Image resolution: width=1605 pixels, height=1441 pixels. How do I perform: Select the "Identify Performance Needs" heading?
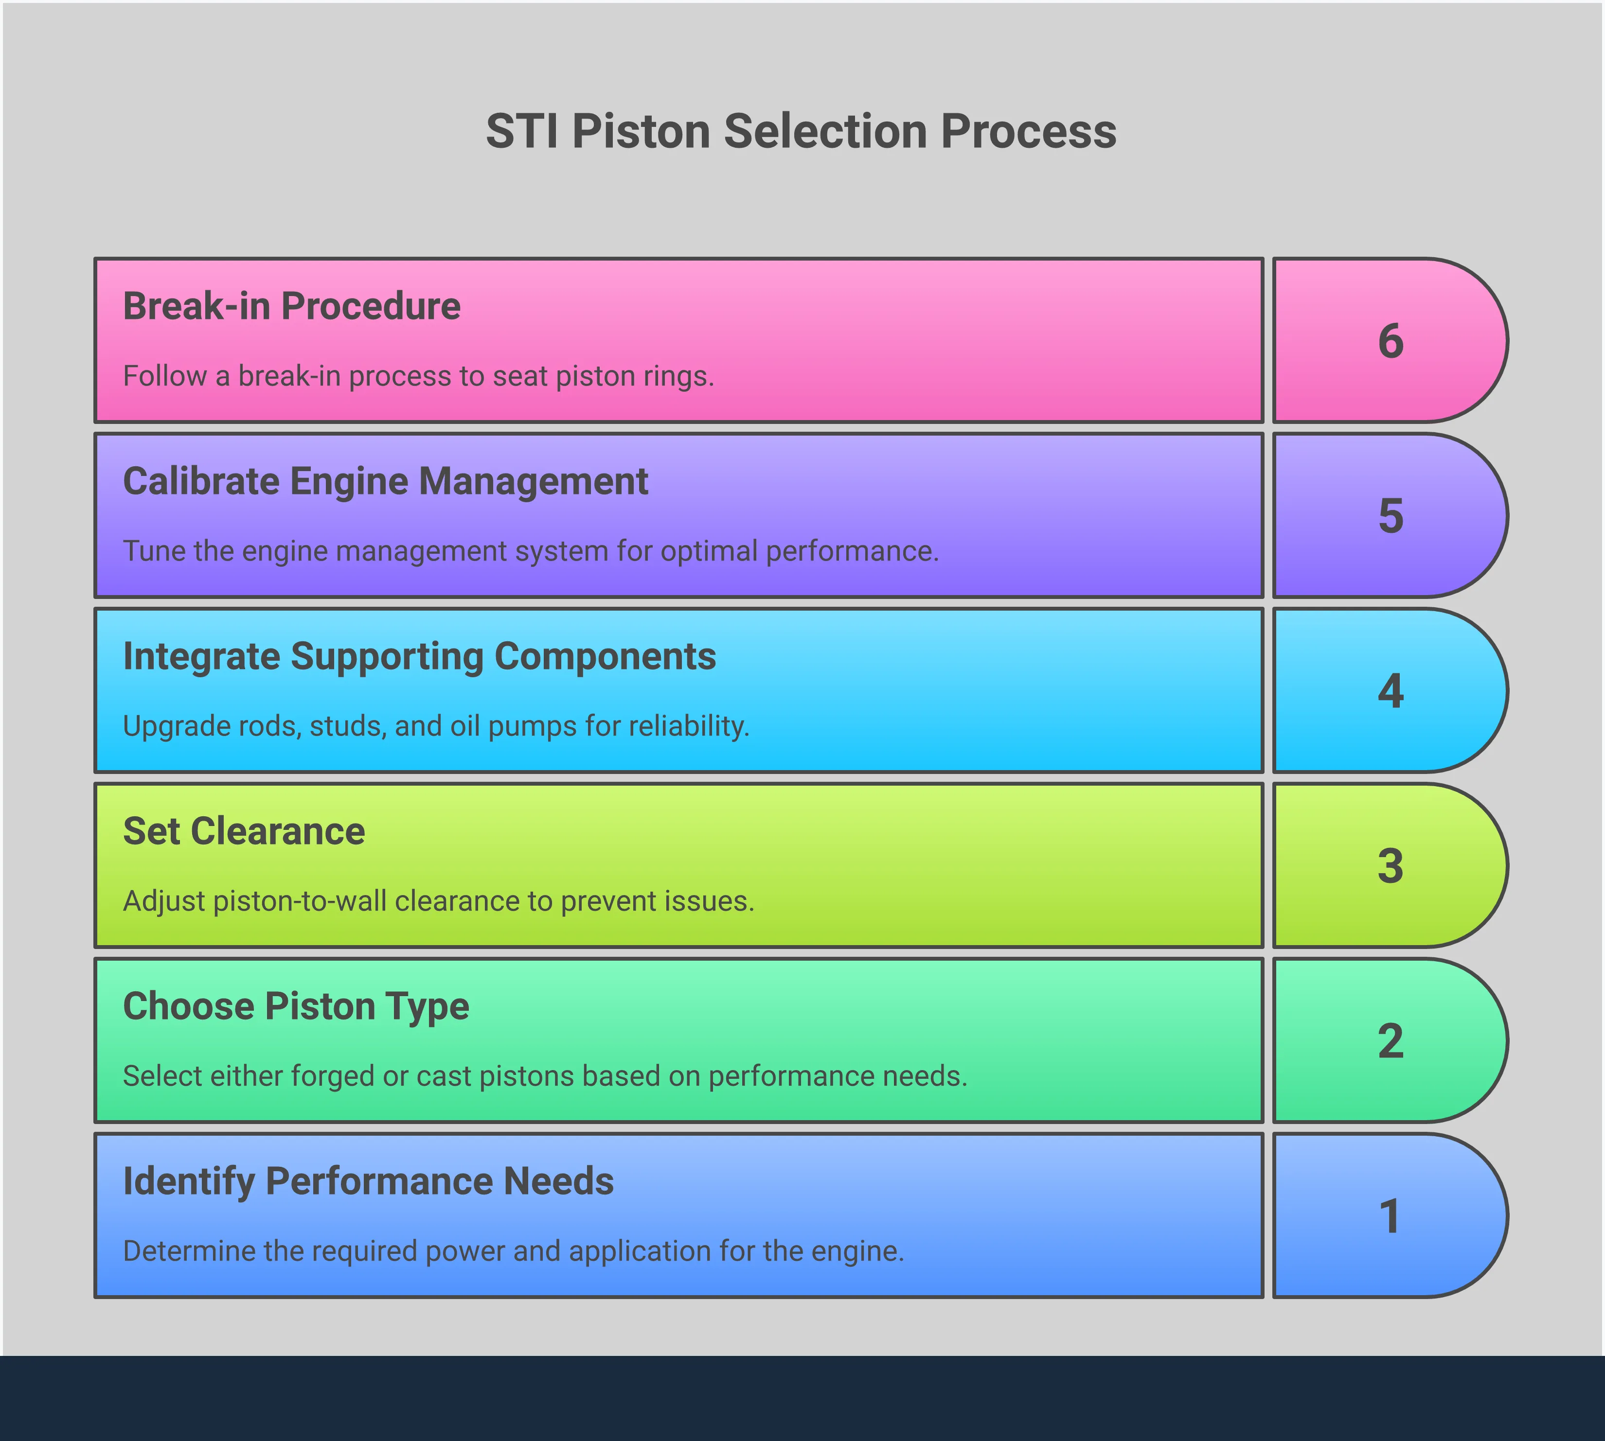368,1181
